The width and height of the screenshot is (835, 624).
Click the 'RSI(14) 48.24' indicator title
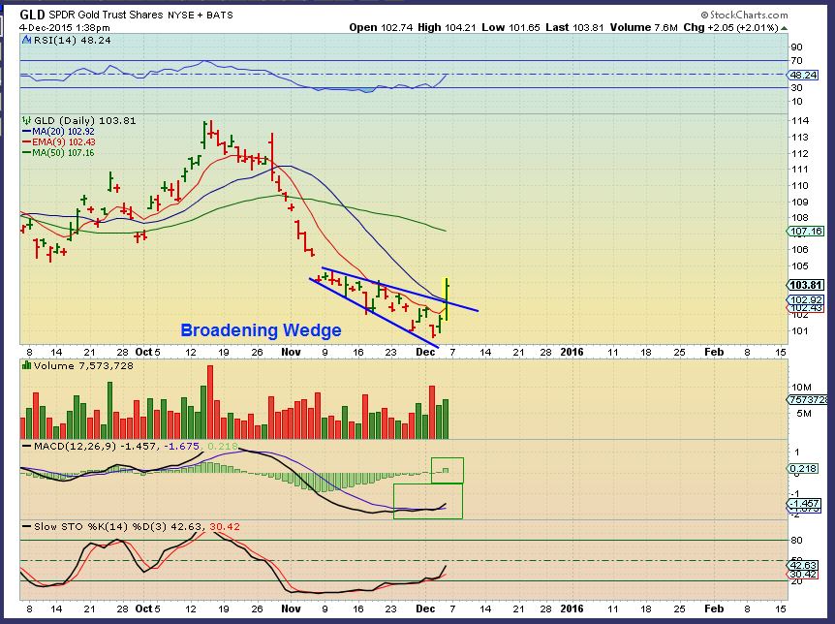coord(72,40)
